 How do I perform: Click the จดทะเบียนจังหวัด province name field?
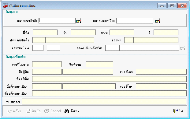click(149, 48)
